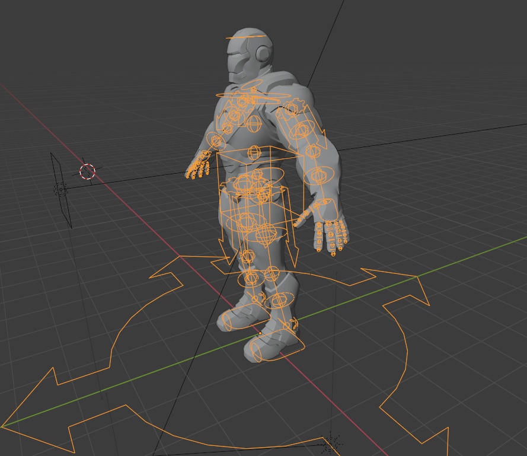
Task: Select the gear-shaped shoulder control widget
Action: click(293, 109)
